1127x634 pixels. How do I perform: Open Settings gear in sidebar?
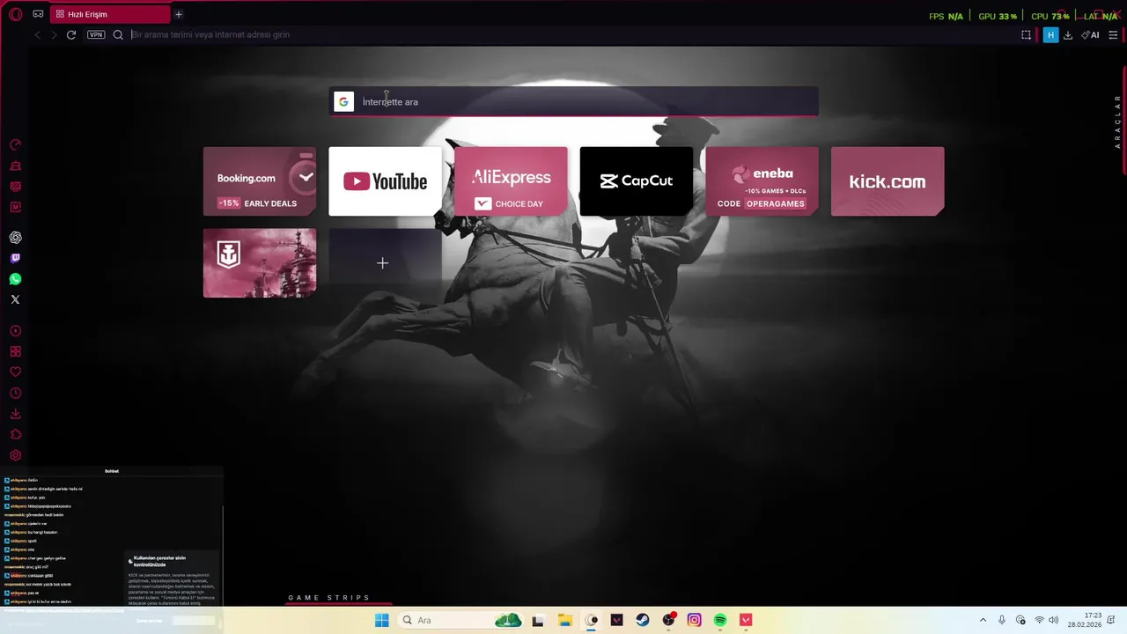(15, 455)
